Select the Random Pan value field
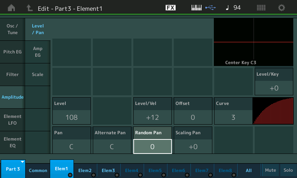297x178 pixels. [x=152, y=146]
